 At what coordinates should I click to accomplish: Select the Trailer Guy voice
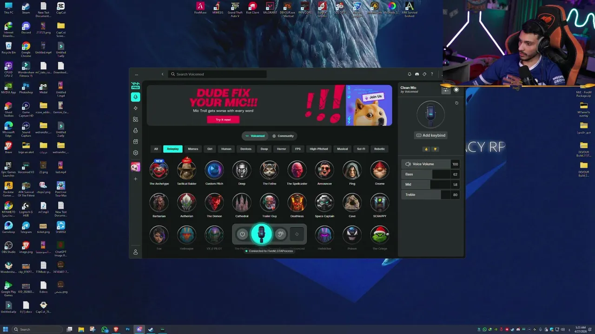(269, 205)
